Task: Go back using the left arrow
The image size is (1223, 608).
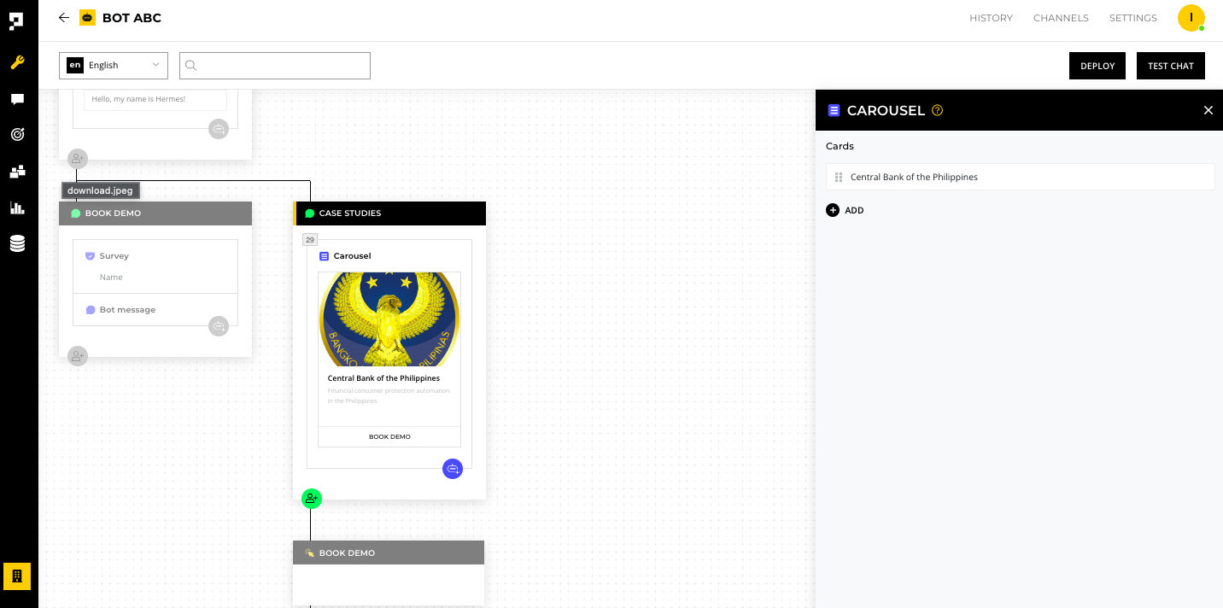Action: coord(64,18)
